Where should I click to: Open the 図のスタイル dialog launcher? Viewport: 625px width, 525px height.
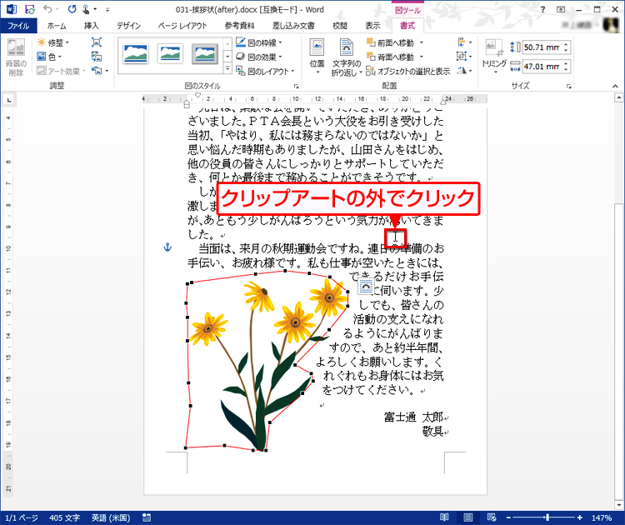296,86
